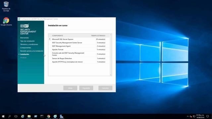Select the Tipo de instalación step
Viewport: 212px width, 119px height.
point(27,41)
